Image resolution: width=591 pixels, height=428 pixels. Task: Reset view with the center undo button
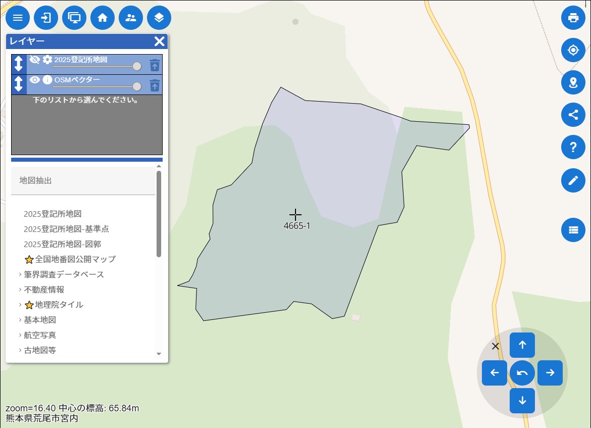click(x=522, y=373)
